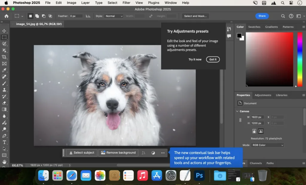Screen dimensions: 306x185
Task: Select the Clone Stamp tool
Action: (x=4, y=90)
